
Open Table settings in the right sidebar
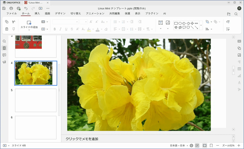[239, 69]
